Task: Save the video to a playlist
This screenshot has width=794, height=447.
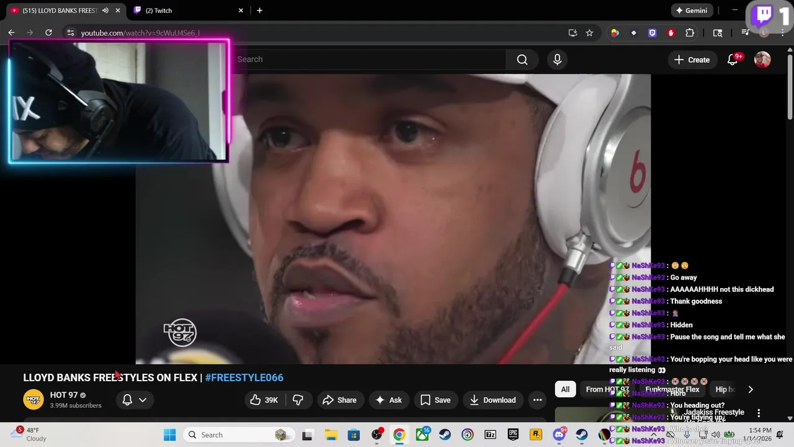Action: coord(435,400)
